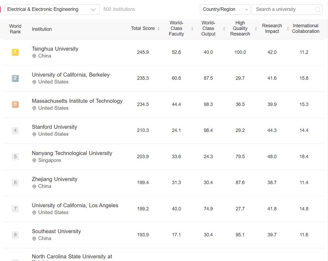
Task: Click location pin under Zhejiang University
Action: 34,186
